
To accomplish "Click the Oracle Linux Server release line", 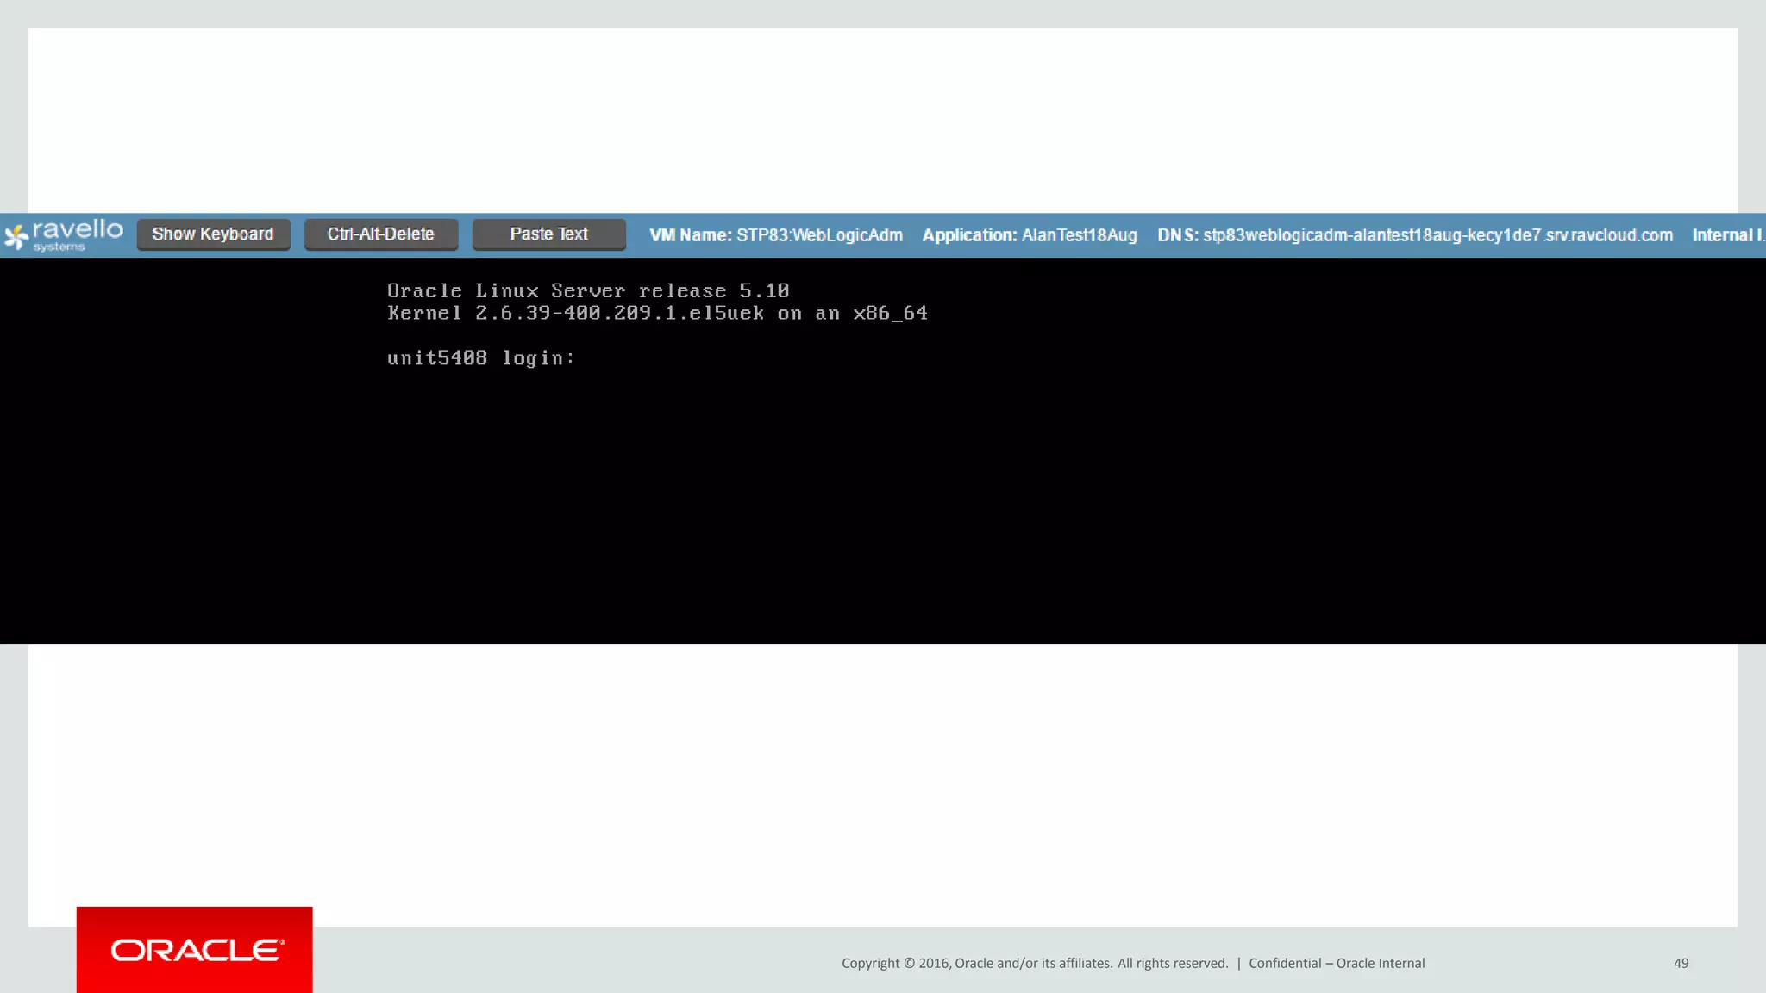I will coord(587,291).
